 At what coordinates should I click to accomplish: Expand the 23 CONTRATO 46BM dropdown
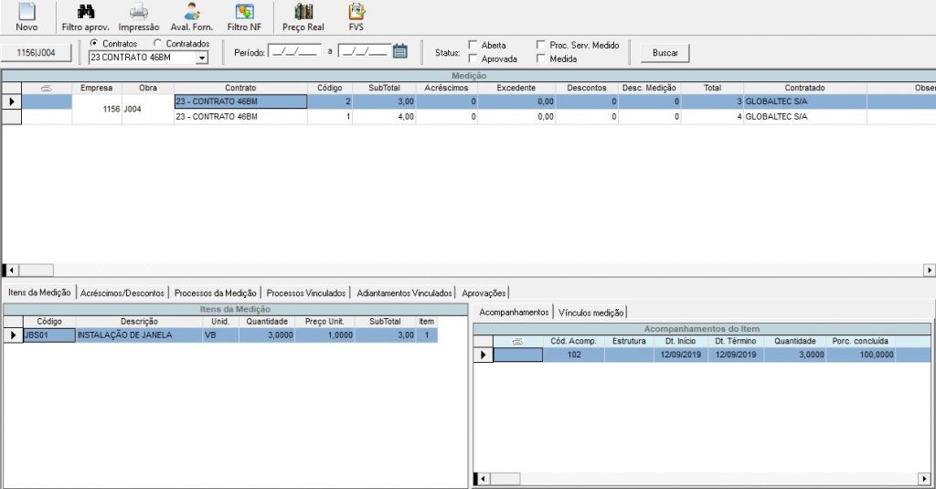tap(202, 58)
